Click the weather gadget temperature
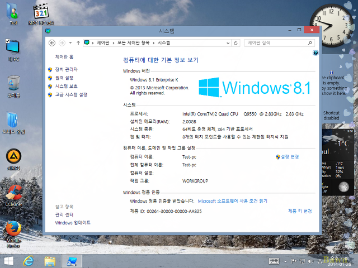Image resolution: width=358 pixels, height=268 pixels. [x=342, y=143]
